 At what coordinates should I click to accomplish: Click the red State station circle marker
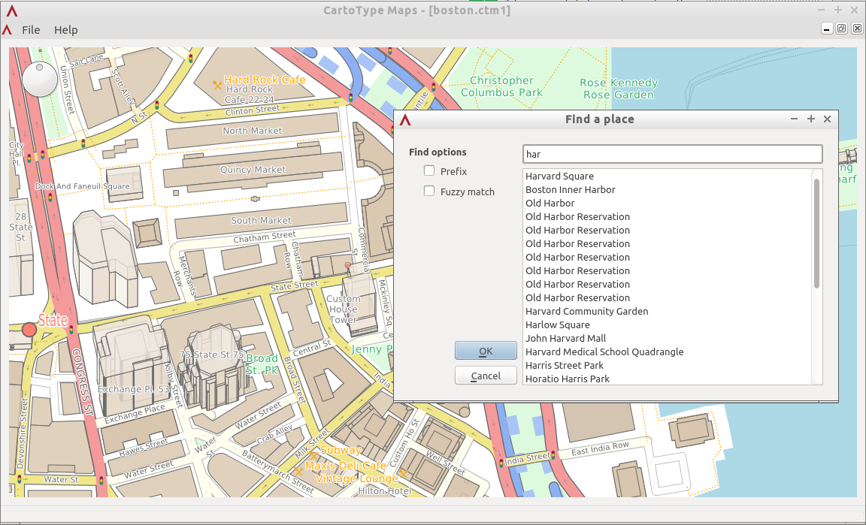29,328
